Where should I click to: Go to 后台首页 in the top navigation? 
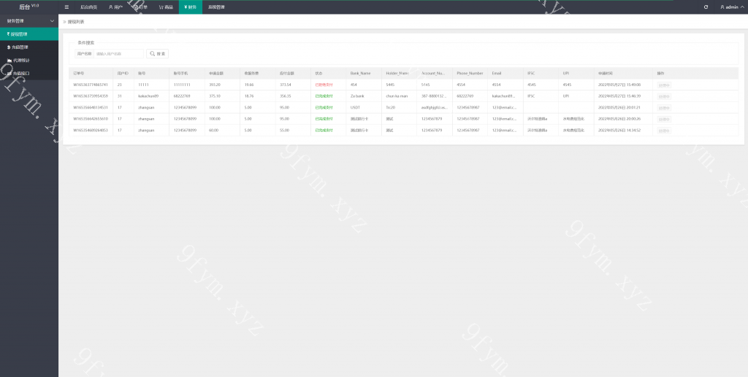[x=88, y=7]
